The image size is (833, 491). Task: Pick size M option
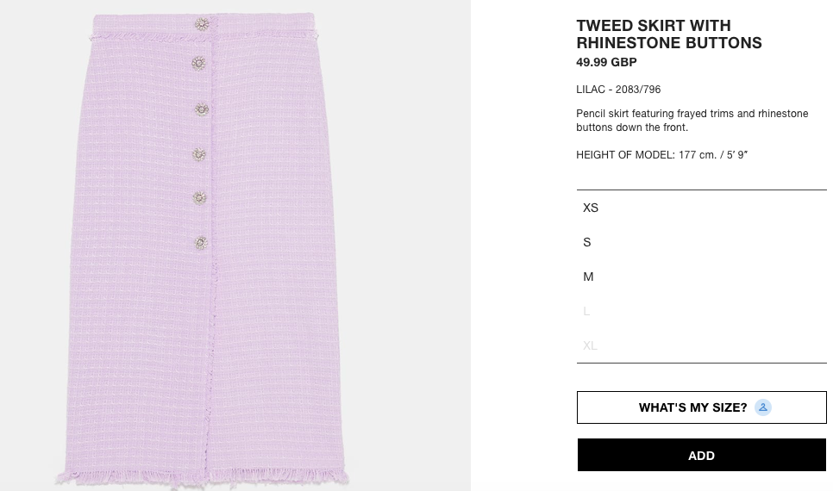pyautogui.click(x=588, y=277)
